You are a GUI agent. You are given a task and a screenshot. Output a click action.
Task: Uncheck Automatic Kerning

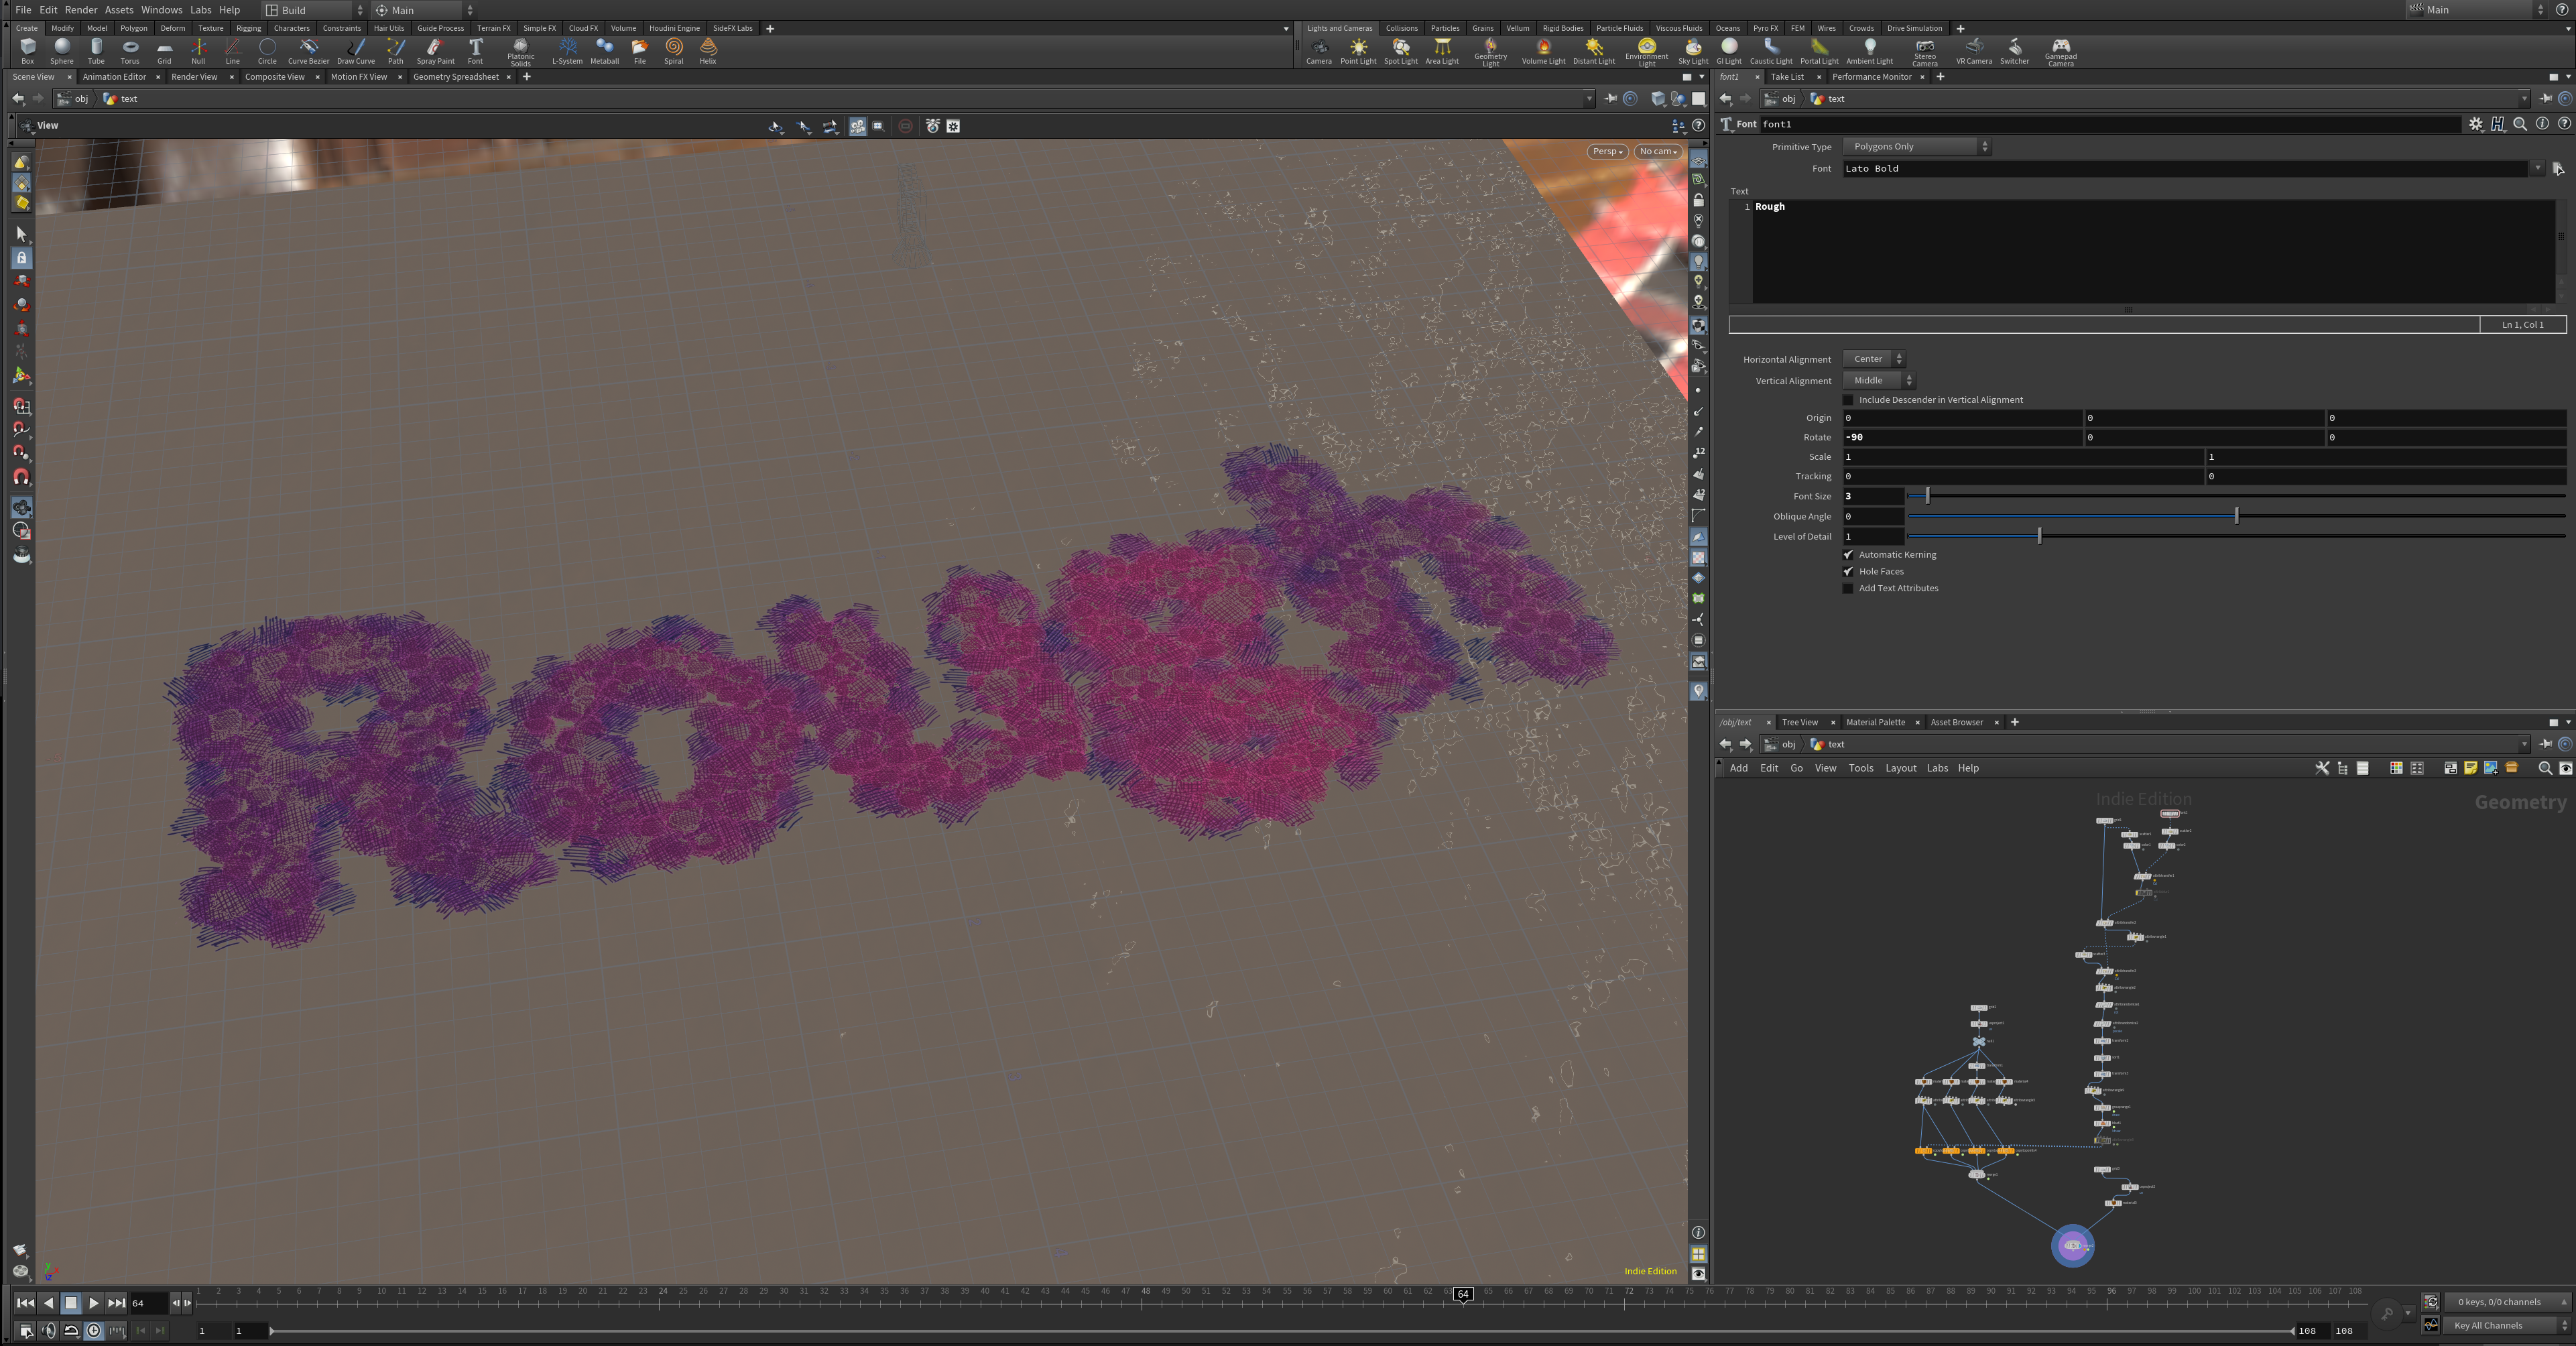pos(1848,555)
